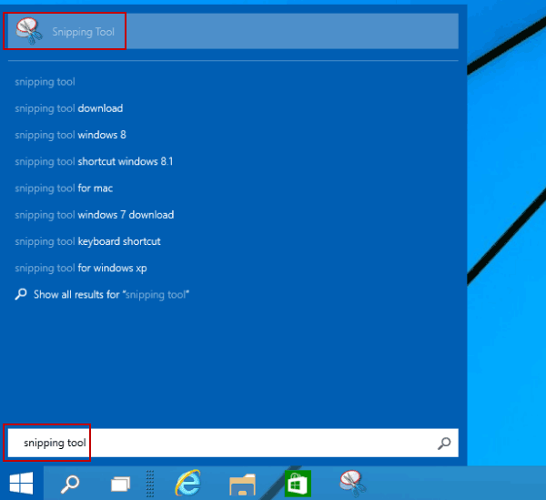Select suggestion 'snipping tool for mac'
The height and width of the screenshot is (500, 546).
click(64, 189)
